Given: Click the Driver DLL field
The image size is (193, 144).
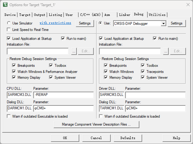Looking at the screenshot, I should [x=112, y=95].
